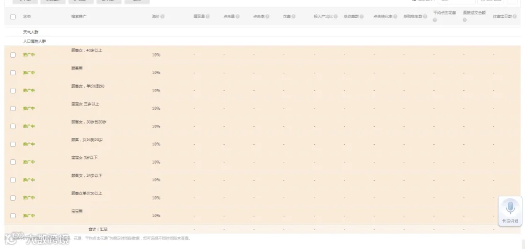Click the help icon next to 点击量
The image size is (525, 249).
[x=238, y=16]
